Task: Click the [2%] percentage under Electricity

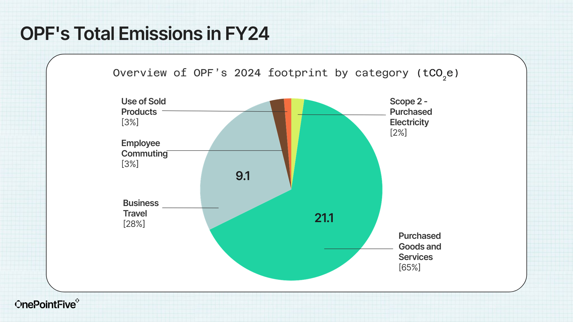Action: coord(398,133)
